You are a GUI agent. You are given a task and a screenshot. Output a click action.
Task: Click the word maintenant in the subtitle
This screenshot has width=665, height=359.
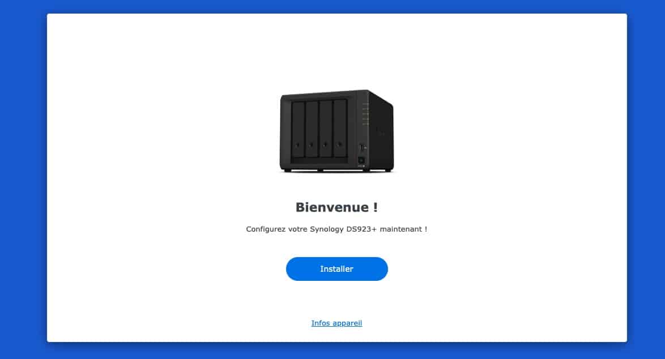click(401, 229)
